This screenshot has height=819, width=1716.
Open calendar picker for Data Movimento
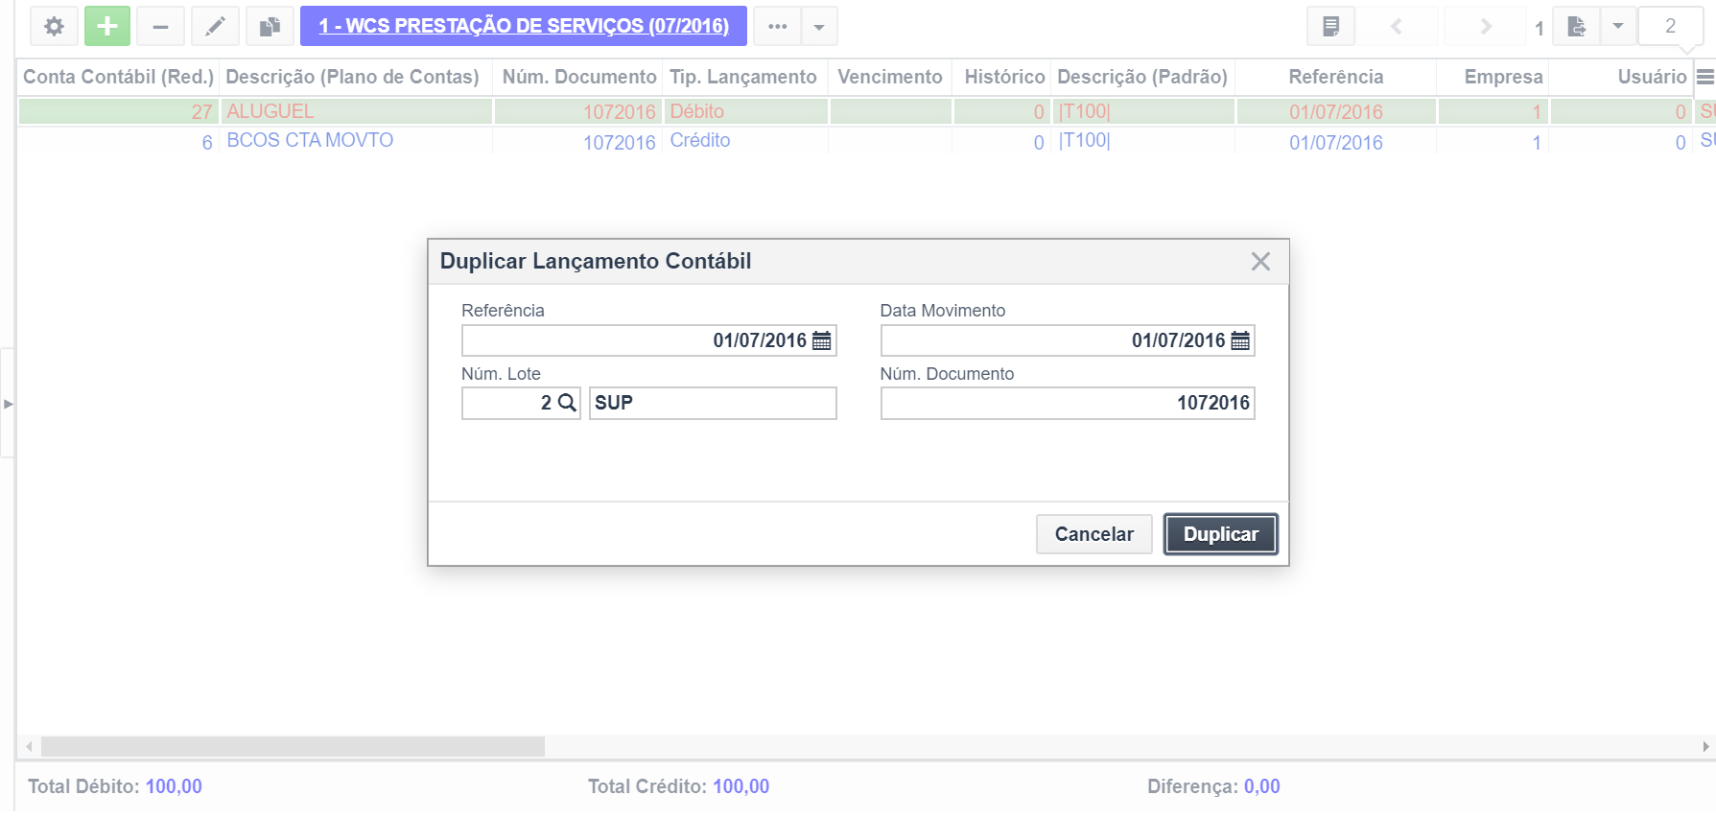point(1240,340)
